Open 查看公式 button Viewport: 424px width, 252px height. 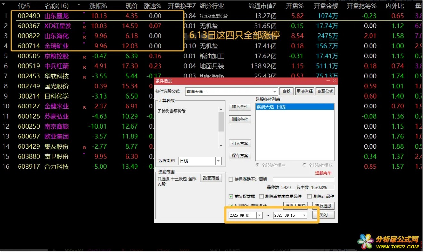click(x=325, y=92)
